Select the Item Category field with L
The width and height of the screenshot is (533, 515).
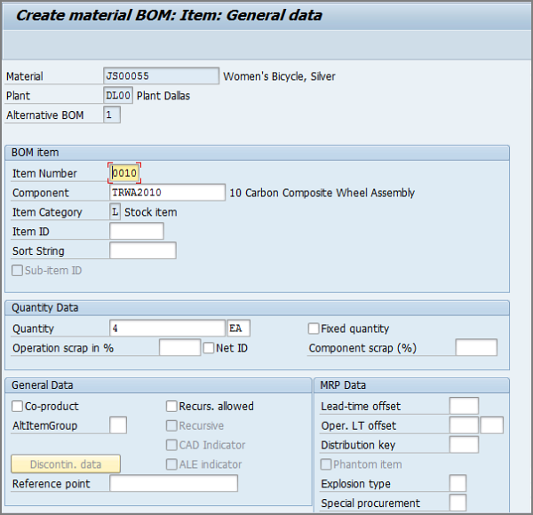115,212
